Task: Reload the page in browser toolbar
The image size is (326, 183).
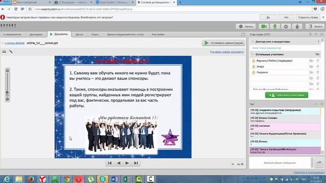Action: pyautogui.click(x=16, y=9)
